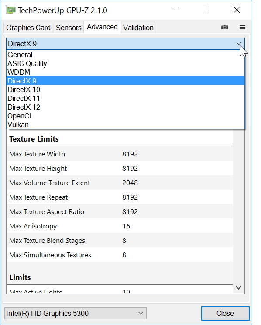This screenshot has width=261, height=325.
Task: Choose the highlighted DirectX 9 entry
Action: point(126,81)
